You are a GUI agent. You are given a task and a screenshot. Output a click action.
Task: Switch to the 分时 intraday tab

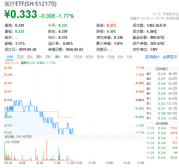(x=10, y=57)
